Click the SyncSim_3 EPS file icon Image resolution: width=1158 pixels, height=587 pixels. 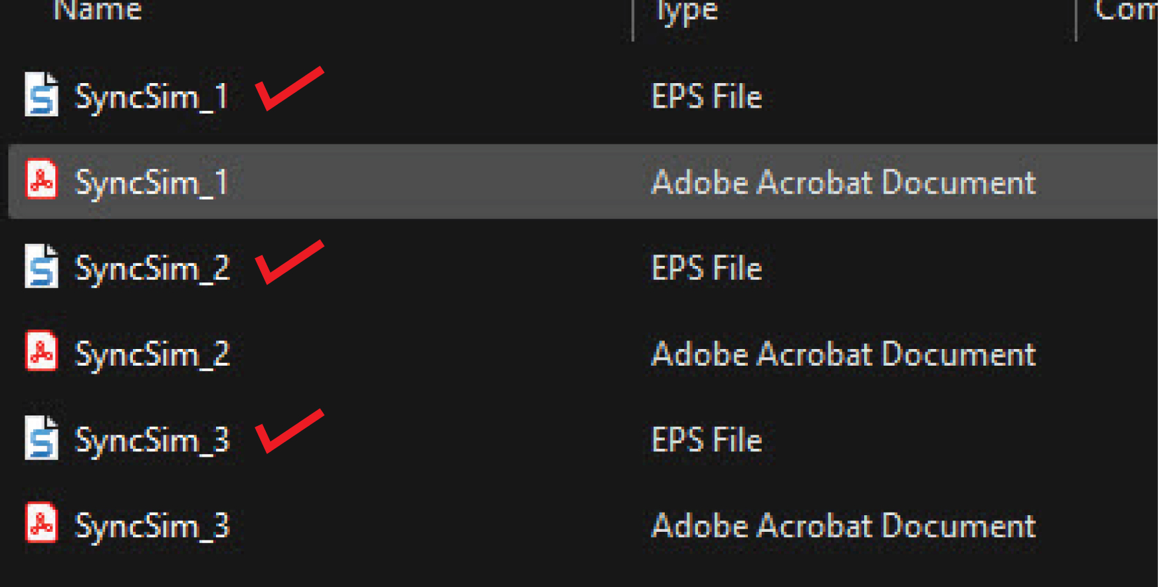[41, 438]
